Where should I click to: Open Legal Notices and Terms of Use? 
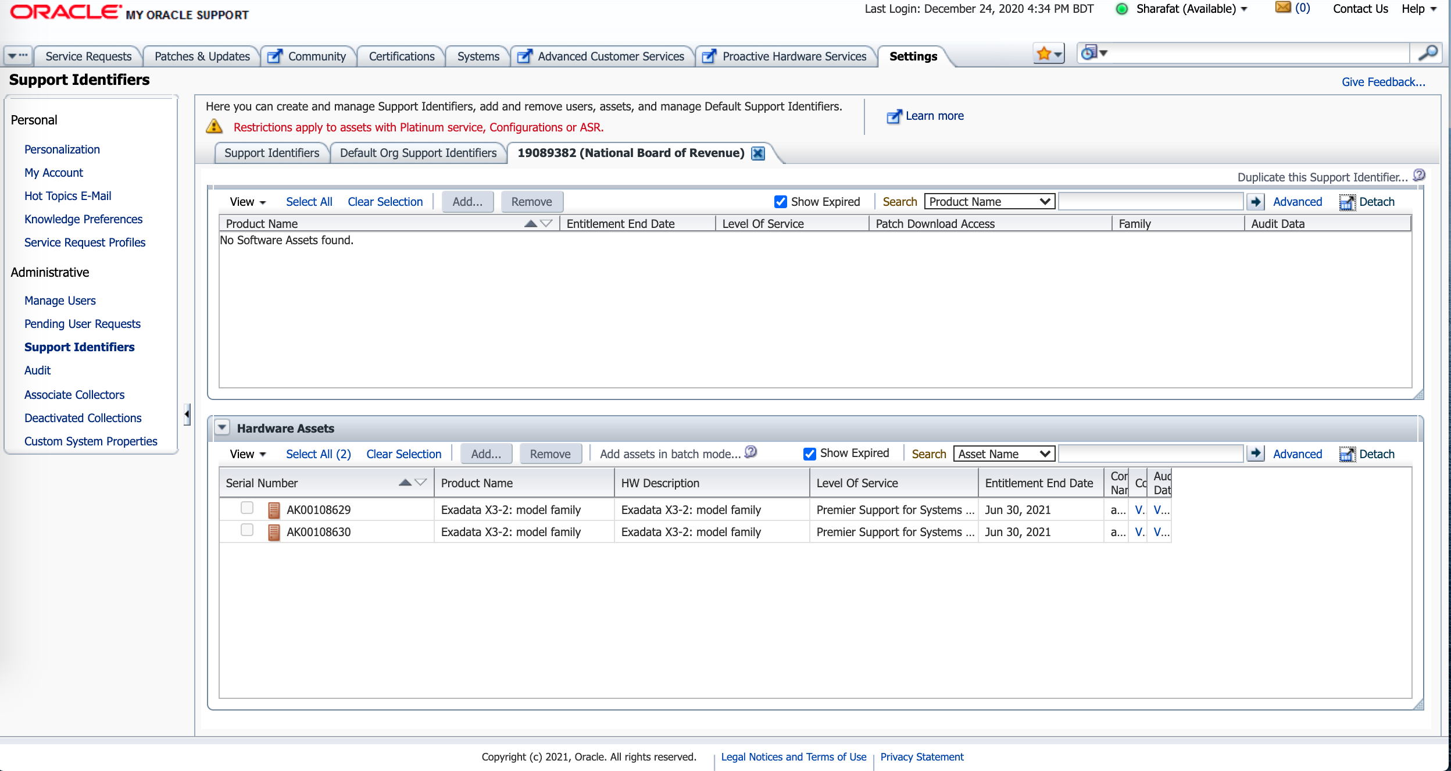point(794,756)
